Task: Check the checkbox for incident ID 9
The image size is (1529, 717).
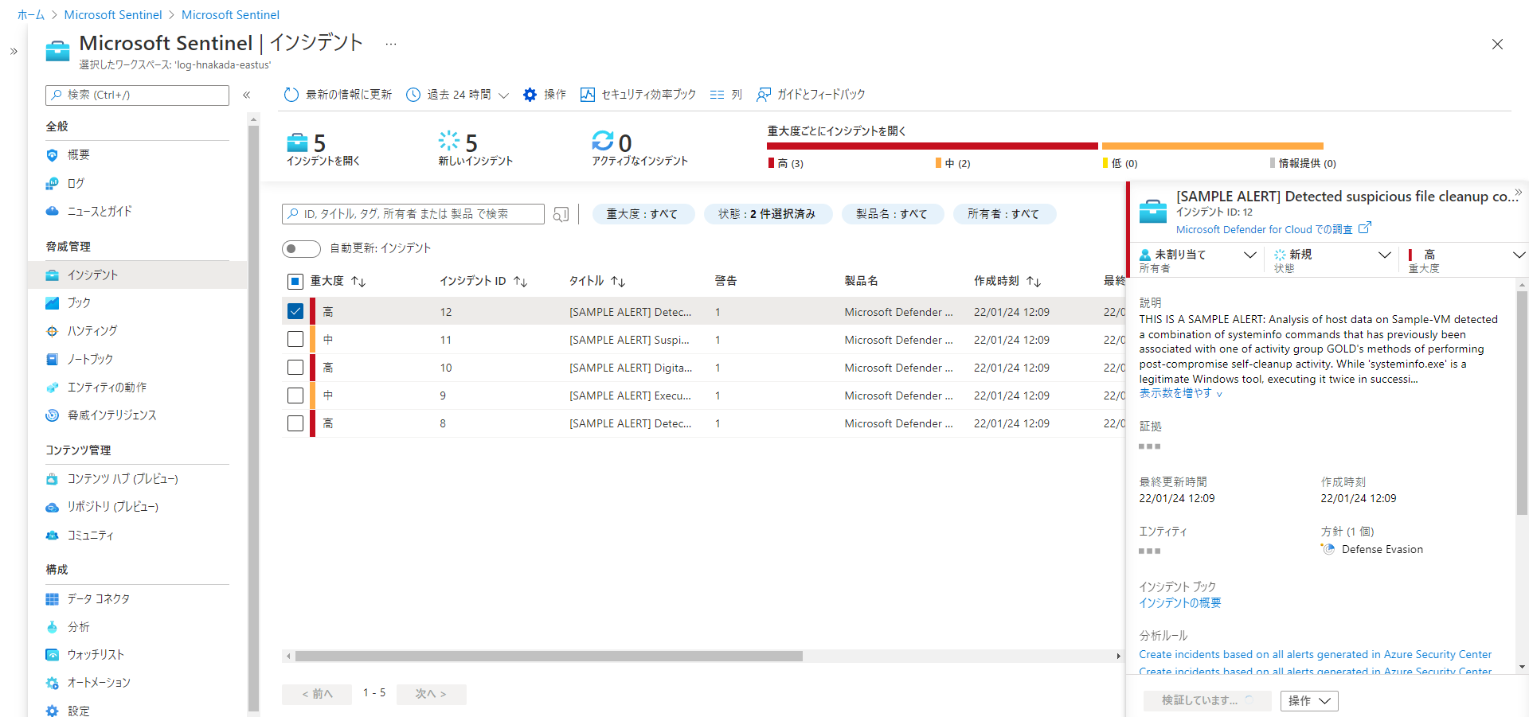Action: (295, 395)
